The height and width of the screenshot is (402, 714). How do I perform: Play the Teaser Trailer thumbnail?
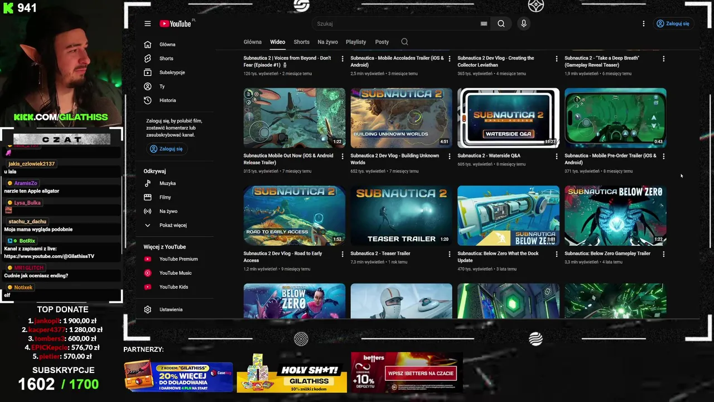click(x=402, y=216)
